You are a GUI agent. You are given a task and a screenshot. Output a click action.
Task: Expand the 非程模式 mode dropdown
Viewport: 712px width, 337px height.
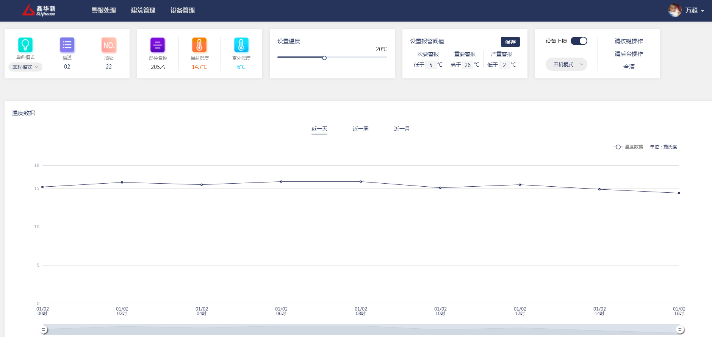(25, 67)
